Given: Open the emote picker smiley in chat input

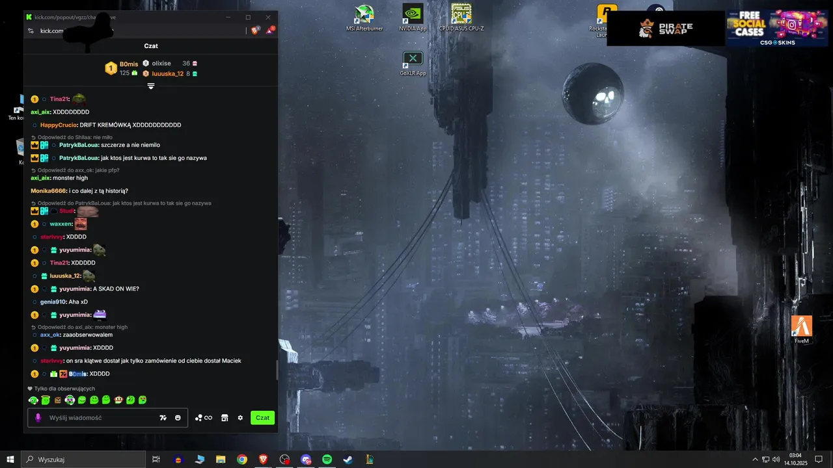Looking at the screenshot, I should tap(178, 418).
